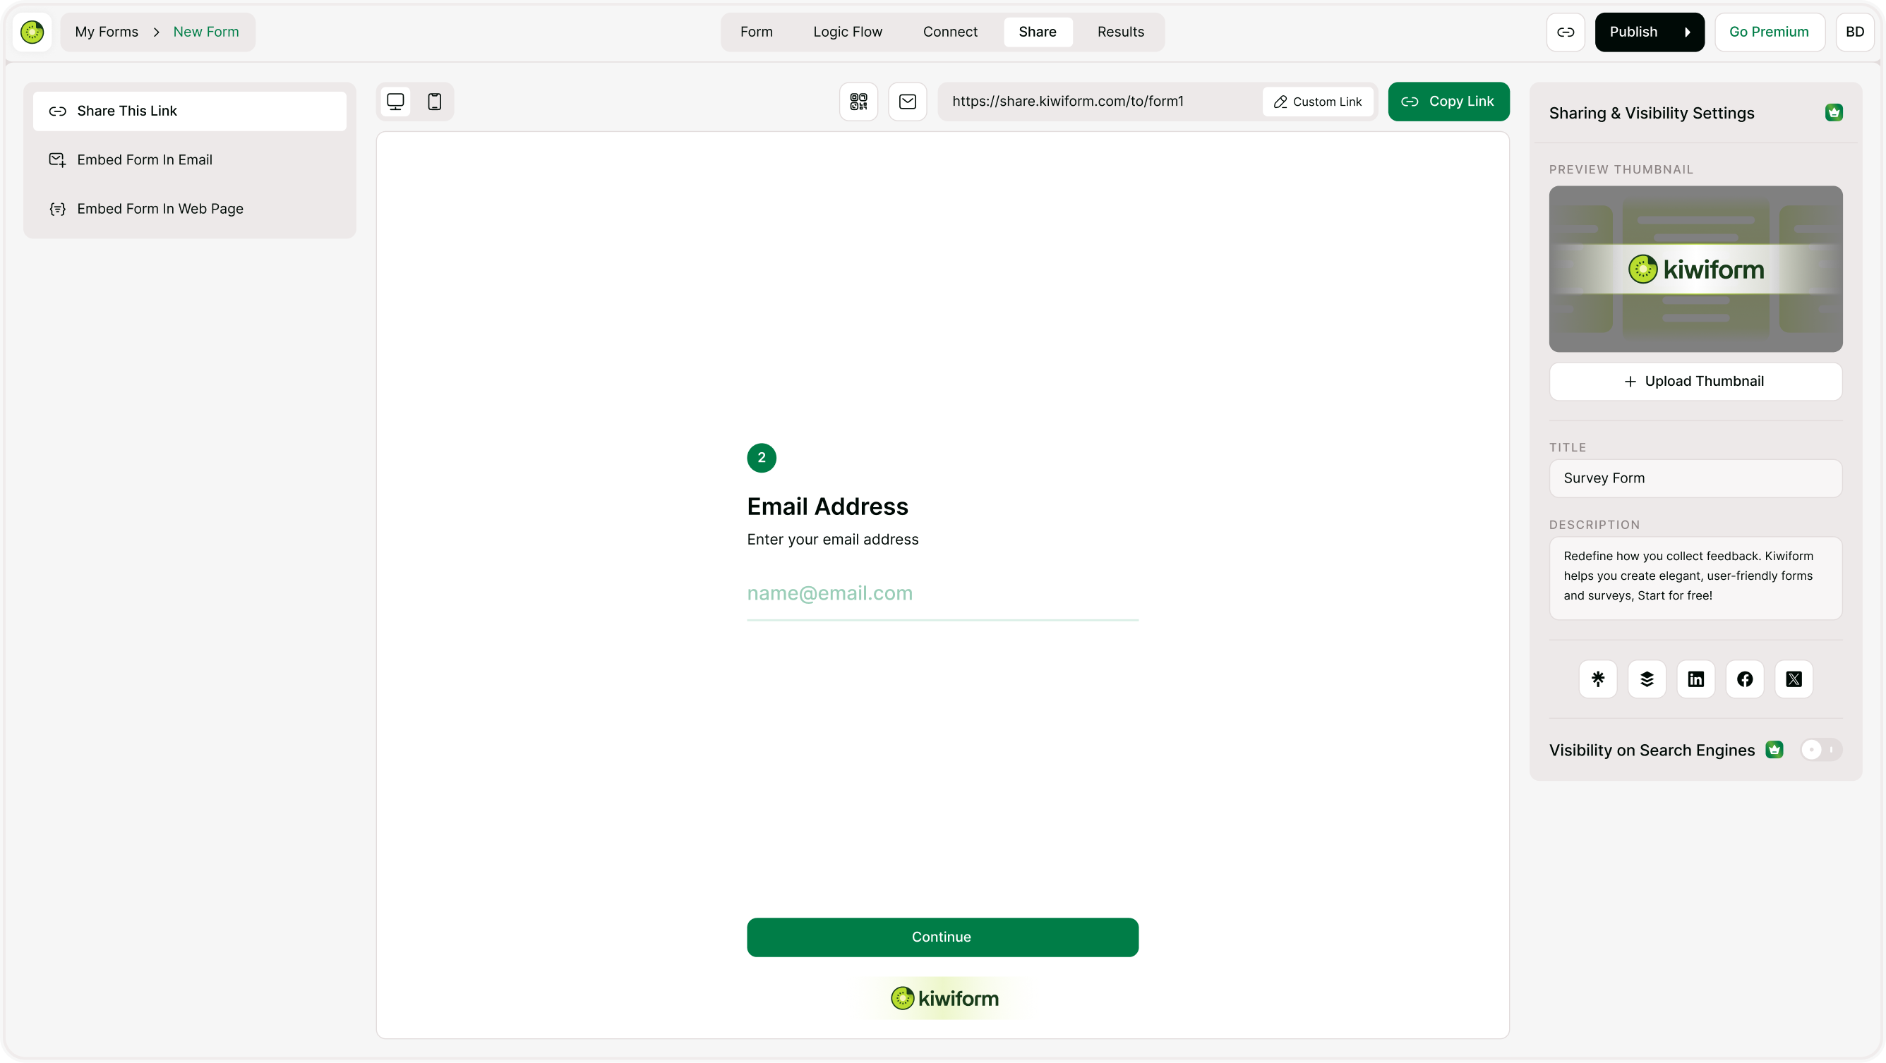Screen dimensions: 1886x1063
Task: Click the email share envelope icon
Action: (907, 102)
